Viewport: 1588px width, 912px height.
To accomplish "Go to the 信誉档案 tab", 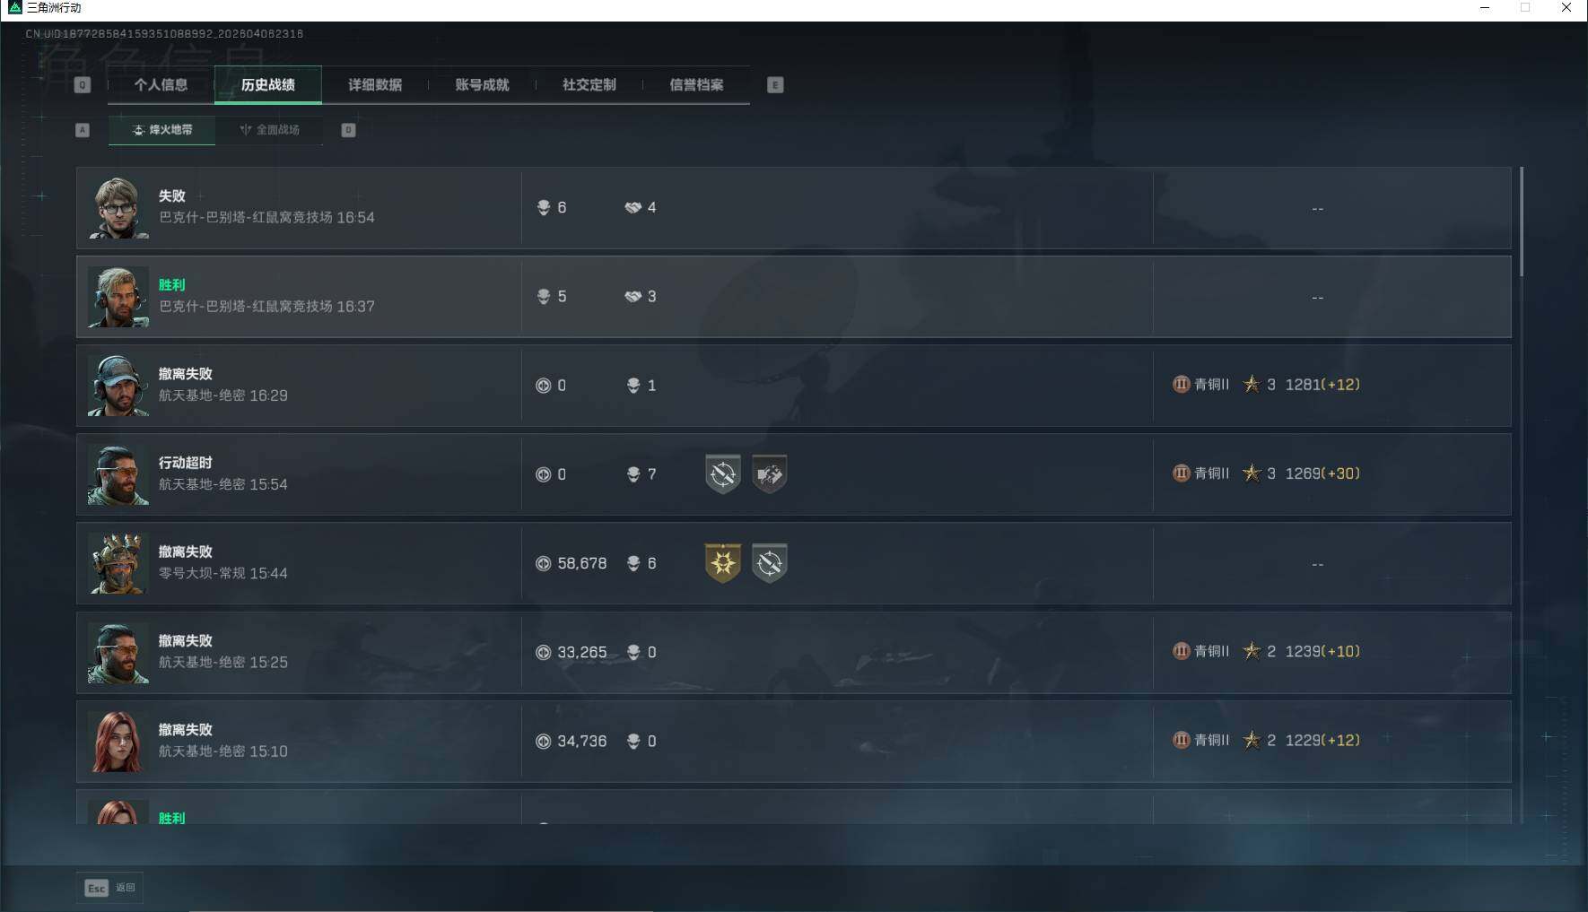I will pyautogui.click(x=696, y=85).
